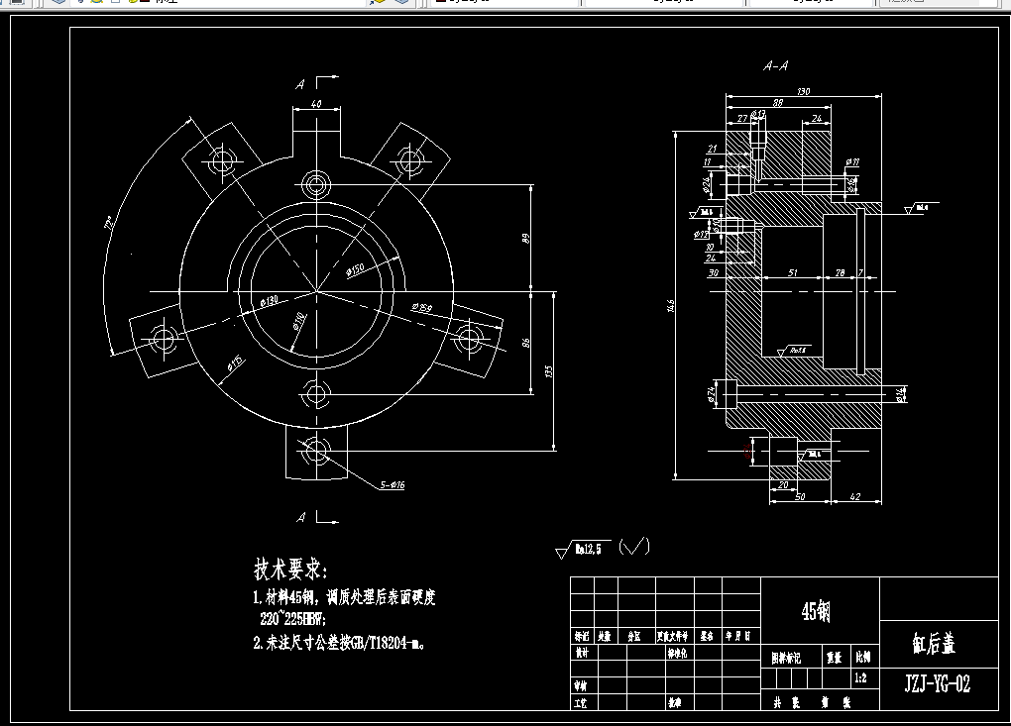Select the 220~225HBW hardness text

(x=293, y=619)
